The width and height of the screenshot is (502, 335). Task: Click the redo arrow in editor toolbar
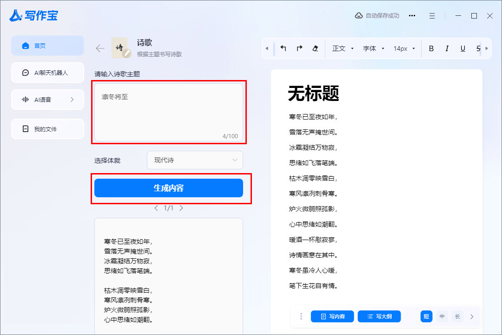pyautogui.click(x=299, y=48)
